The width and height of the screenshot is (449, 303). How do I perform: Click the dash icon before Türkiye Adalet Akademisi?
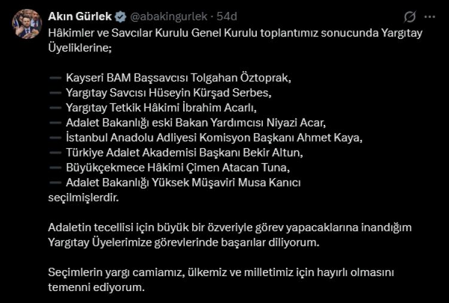(54, 152)
